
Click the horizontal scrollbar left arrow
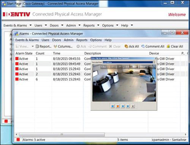16,134
